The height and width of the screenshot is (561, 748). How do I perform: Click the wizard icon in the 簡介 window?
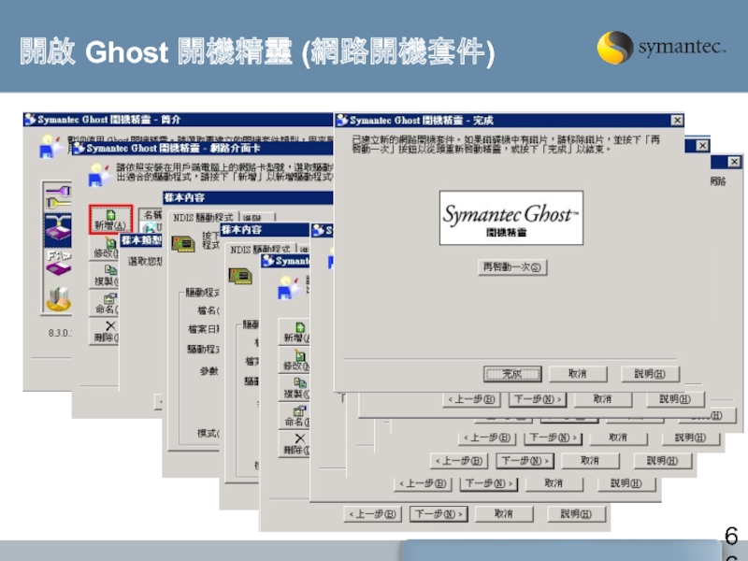tap(50, 145)
